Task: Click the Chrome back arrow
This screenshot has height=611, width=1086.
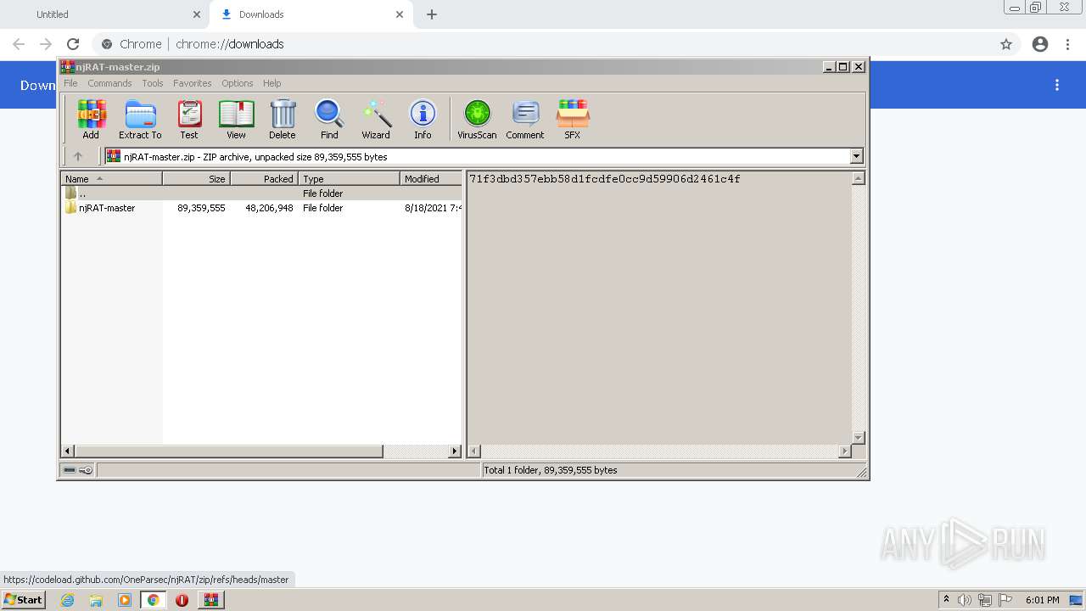Action: coord(19,44)
